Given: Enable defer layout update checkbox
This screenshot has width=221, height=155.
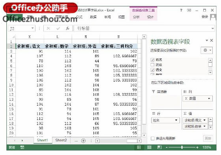Looking at the screenshot, I should [153, 138].
